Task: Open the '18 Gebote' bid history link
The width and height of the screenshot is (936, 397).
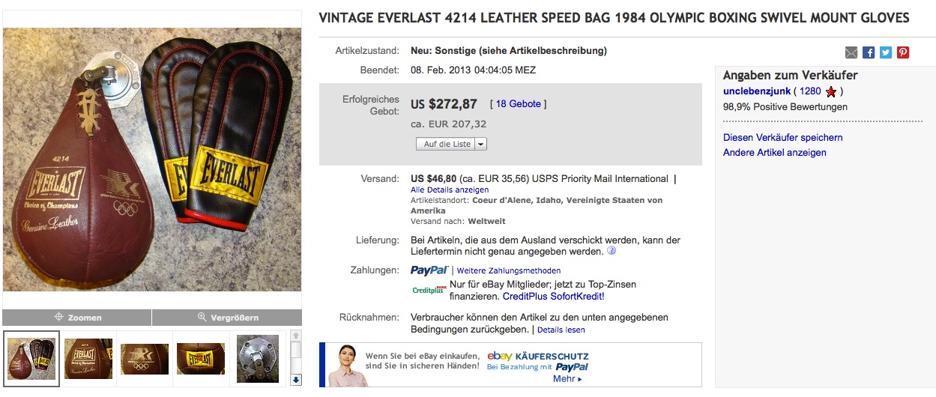Action: tap(518, 104)
